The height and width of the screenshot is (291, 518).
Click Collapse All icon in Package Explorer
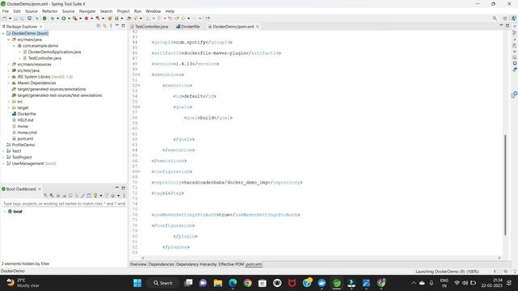[x=99, y=26]
